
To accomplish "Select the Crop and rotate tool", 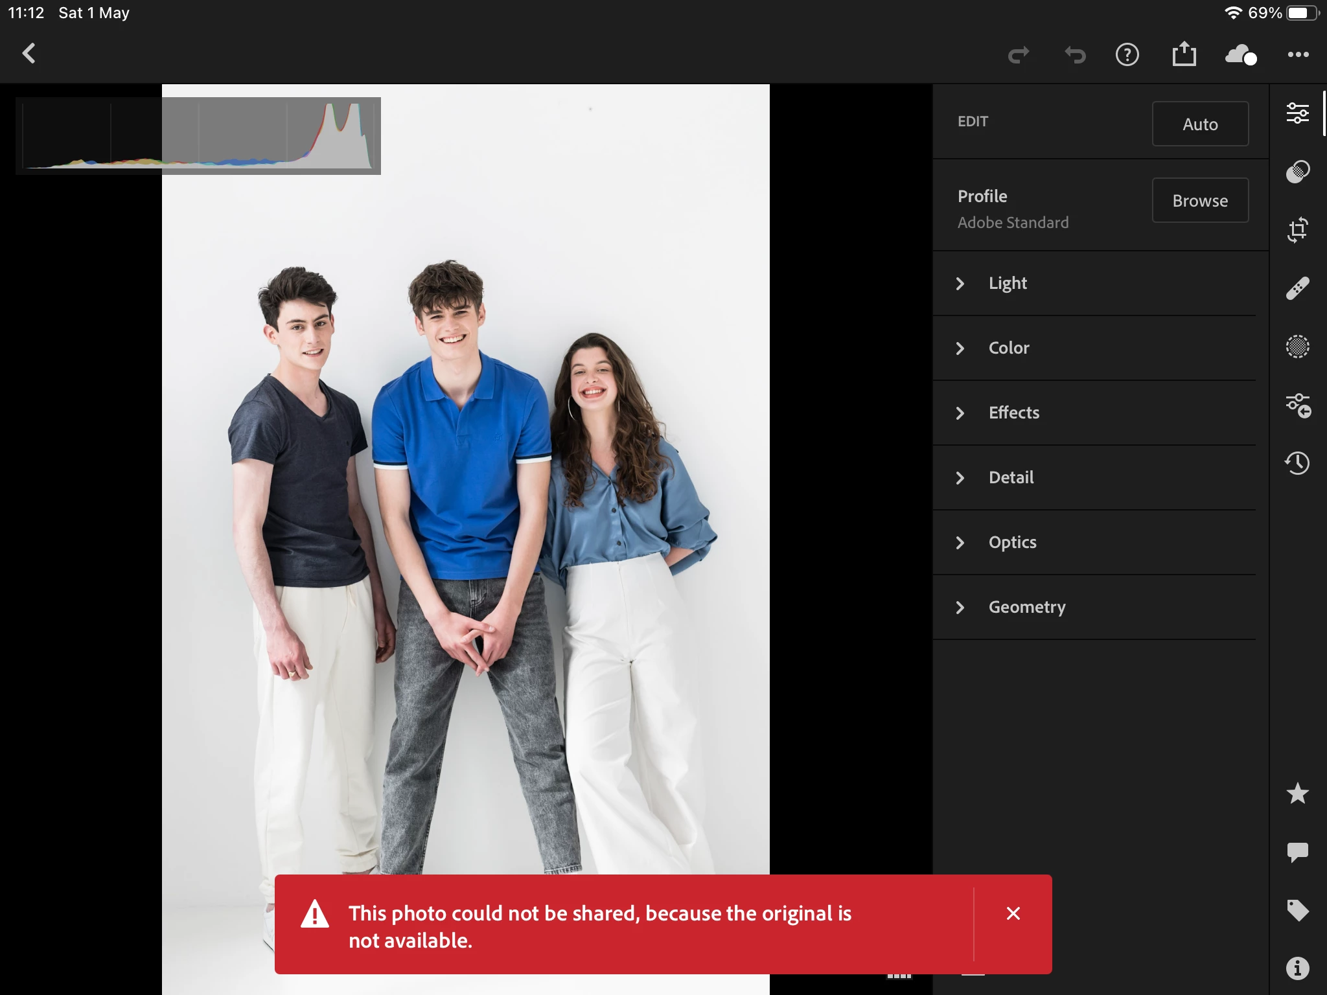I will [1297, 230].
